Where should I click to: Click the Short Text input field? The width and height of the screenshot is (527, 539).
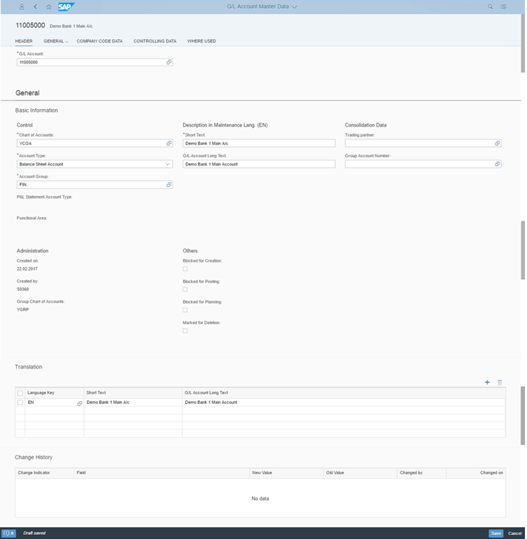258,143
